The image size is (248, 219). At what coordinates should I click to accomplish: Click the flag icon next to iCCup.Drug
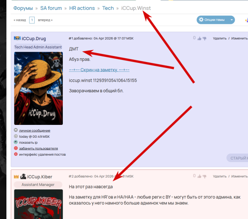(x=17, y=38)
